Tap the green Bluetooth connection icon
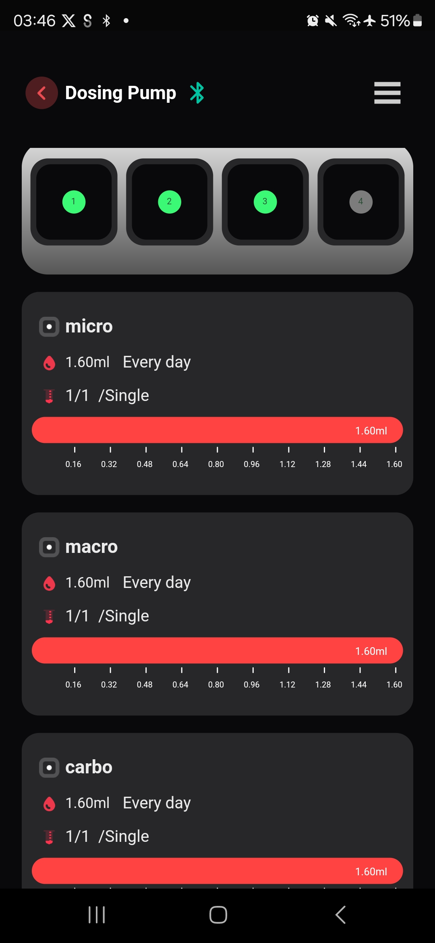Viewport: 435px width, 943px height. pyautogui.click(x=197, y=93)
